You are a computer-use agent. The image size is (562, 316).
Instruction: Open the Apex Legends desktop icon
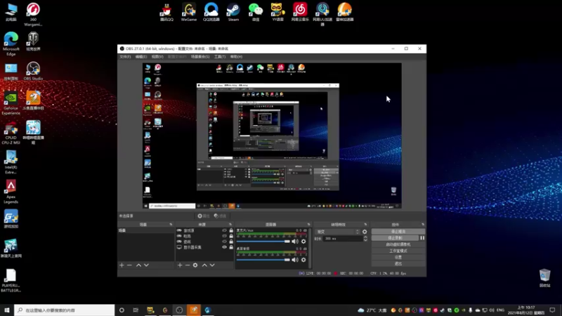[x=11, y=192]
